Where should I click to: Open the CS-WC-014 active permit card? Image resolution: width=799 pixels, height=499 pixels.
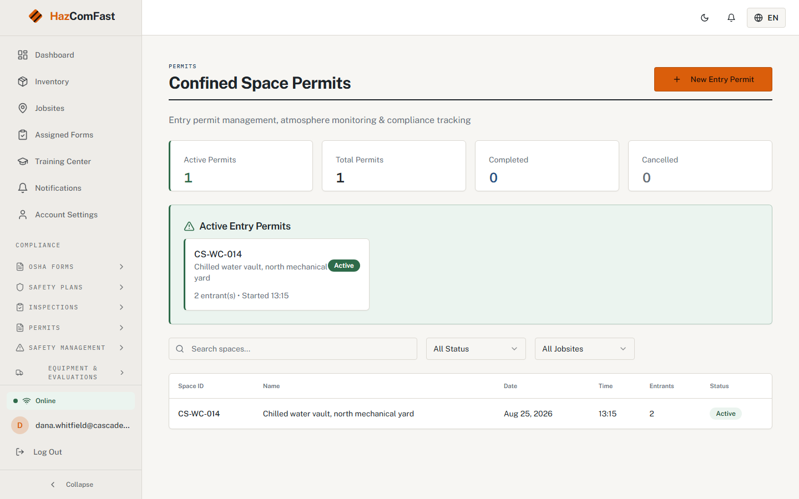[x=276, y=274]
